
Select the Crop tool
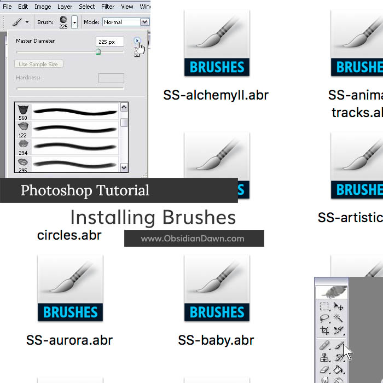pos(324,330)
